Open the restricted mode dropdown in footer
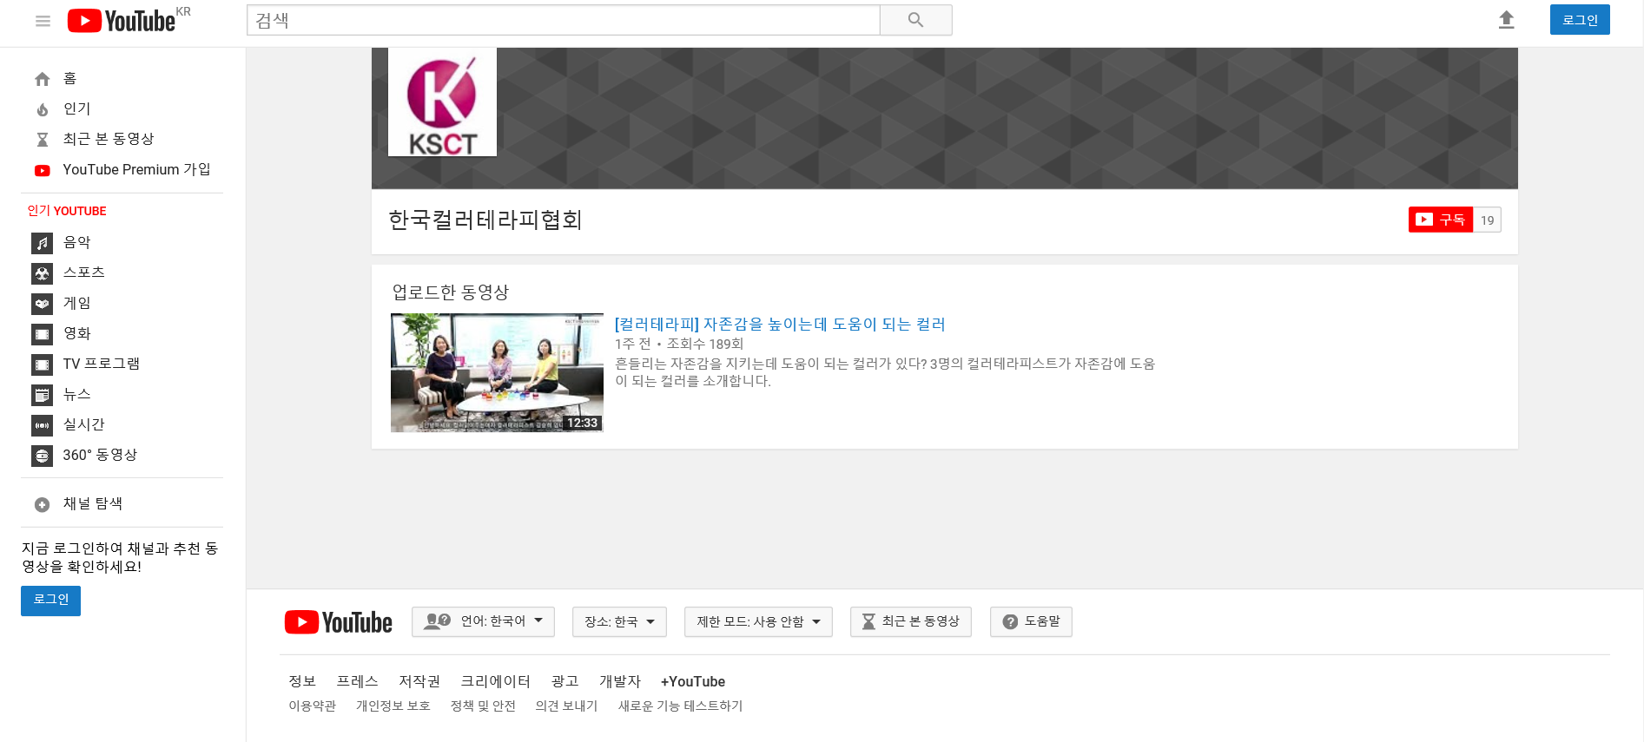The width and height of the screenshot is (1644, 742). pos(758,621)
